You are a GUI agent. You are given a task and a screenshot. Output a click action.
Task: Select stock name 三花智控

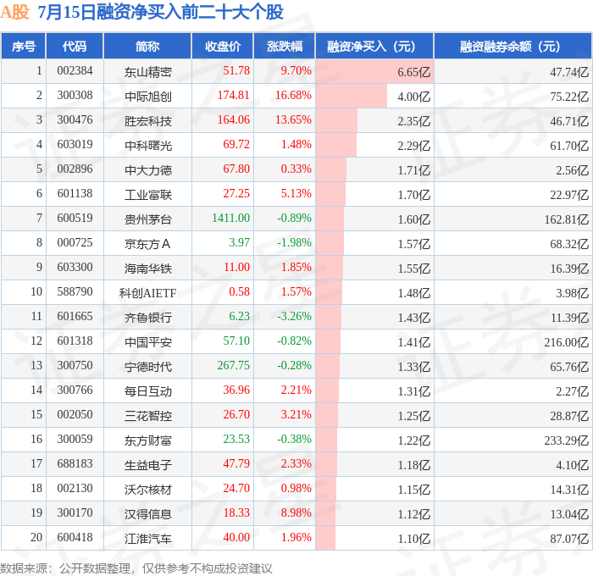[x=148, y=416]
